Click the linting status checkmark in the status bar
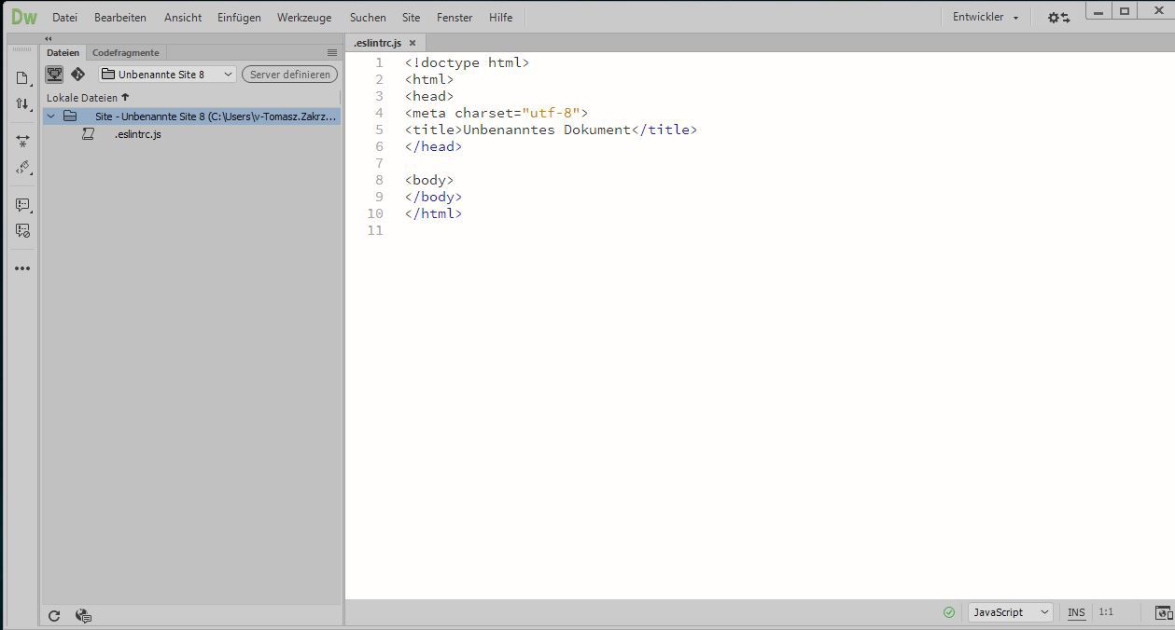 (949, 612)
